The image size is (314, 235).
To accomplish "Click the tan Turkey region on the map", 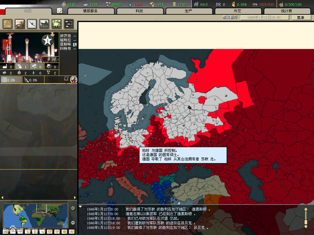I will pyautogui.click(x=200, y=188).
